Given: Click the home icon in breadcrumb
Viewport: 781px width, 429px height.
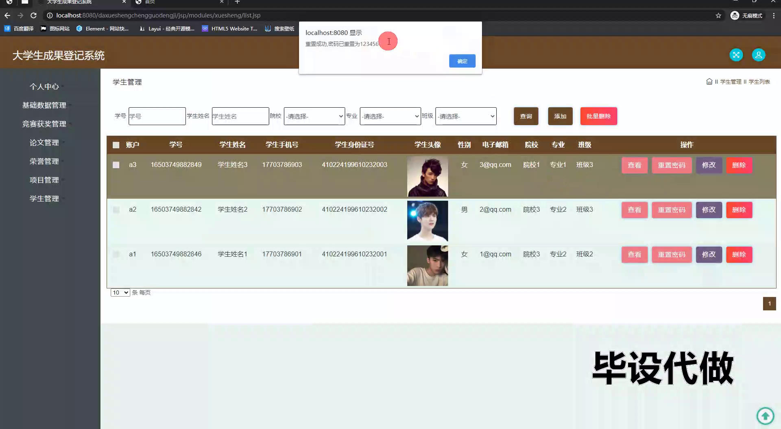Looking at the screenshot, I should tap(709, 82).
